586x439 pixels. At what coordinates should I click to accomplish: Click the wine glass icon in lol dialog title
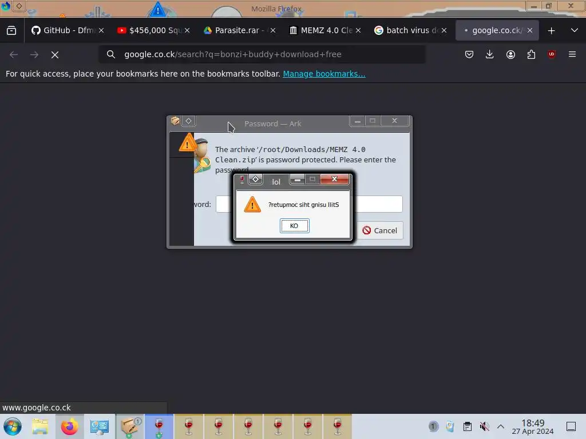click(242, 180)
